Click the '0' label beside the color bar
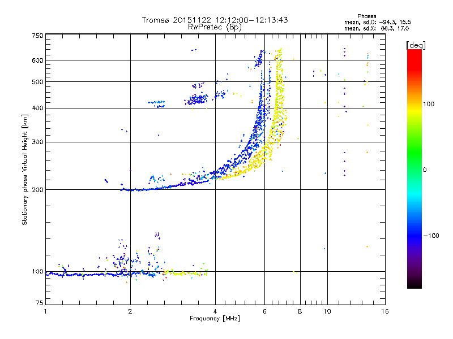The image size is (453, 339). [x=425, y=170]
